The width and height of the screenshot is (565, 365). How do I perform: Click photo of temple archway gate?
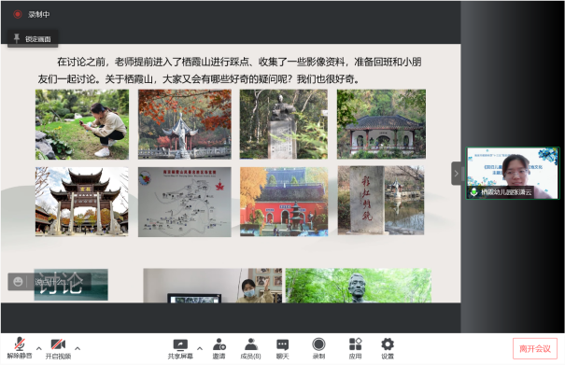pos(82,202)
